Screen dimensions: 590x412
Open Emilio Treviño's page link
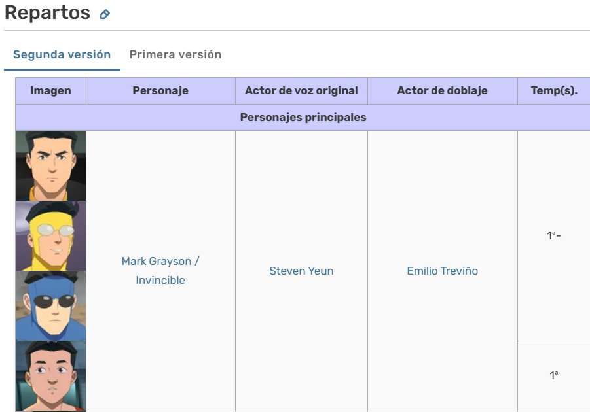[443, 271]
